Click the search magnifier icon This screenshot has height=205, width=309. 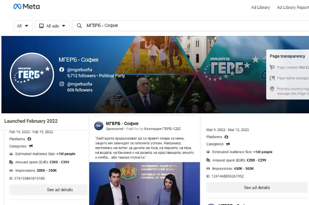coord(79,26)
